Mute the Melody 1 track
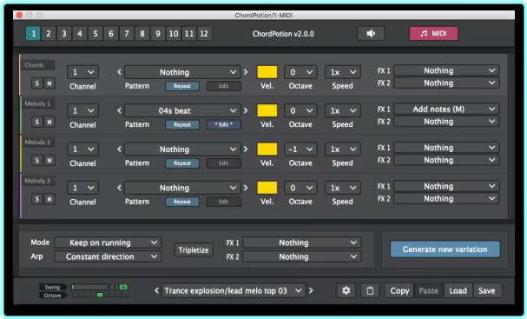Image resolution: width=527 pixels, height=319 pixels. tap(49, 122)
